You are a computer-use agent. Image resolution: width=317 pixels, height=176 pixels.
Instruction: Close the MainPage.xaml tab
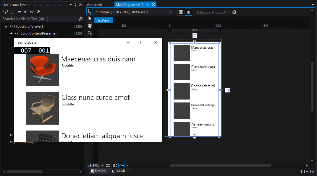(x=153, y=4)
